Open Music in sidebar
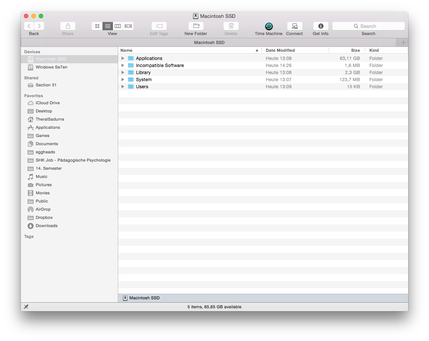The height and width of the screenshot is (341, 429). click(x=69, y=177)
